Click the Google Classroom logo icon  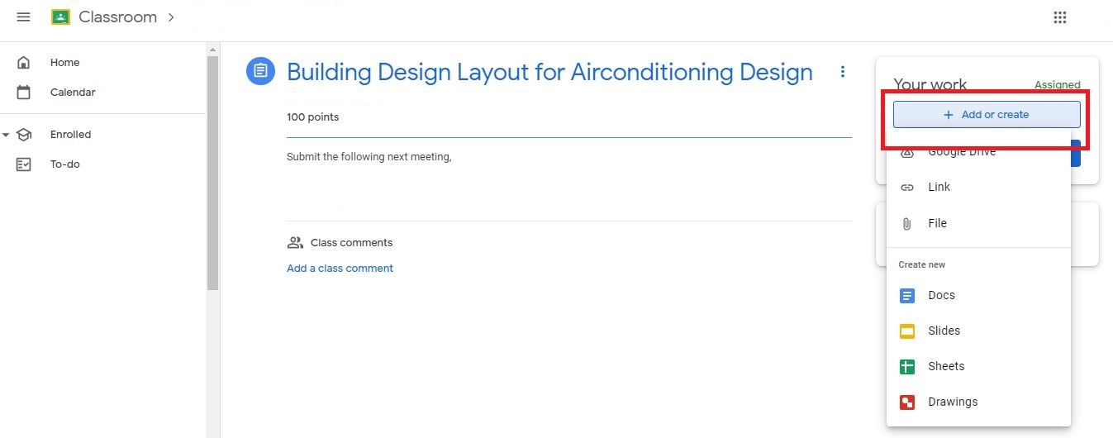tap(60, 17)
